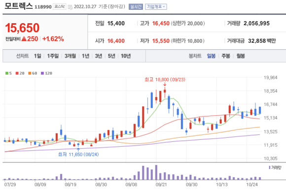Click the 10/24 date label on axis
286x193 pixels.
pos(252,185)
